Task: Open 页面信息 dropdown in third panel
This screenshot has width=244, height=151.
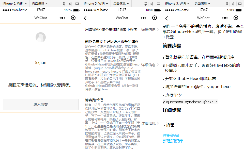Action: point(203,3)
